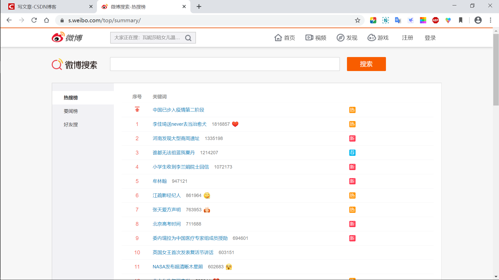Image resolution: width=499 pixels, height=280 pixels.
Task: Open topic 谁都无法祖蓝我夏丹
Action: [174, 153]
